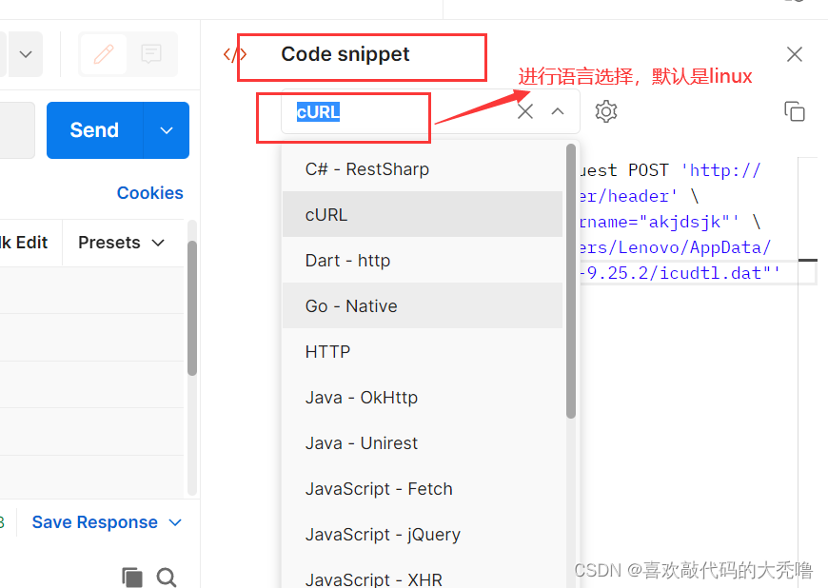
Task: Click the edit pencil icon
Action: (x=104, y=54)
